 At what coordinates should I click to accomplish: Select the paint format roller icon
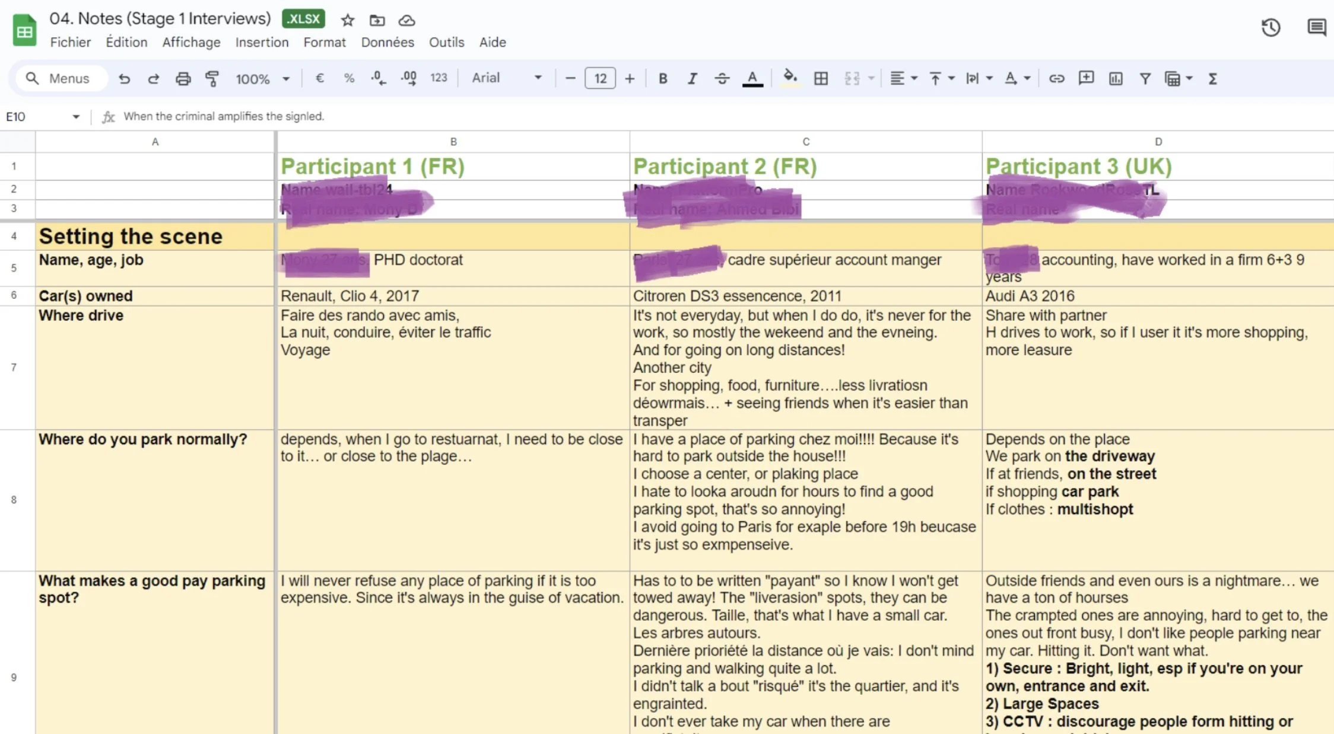click(x=212, y=78)
